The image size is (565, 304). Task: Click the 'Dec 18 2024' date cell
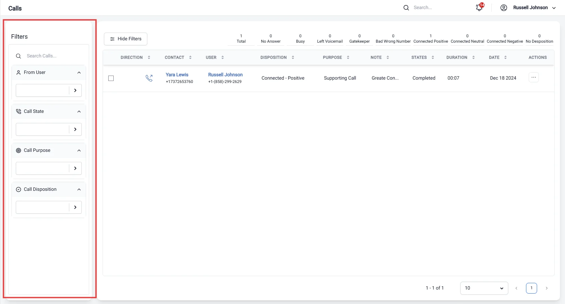pos(503,78)
